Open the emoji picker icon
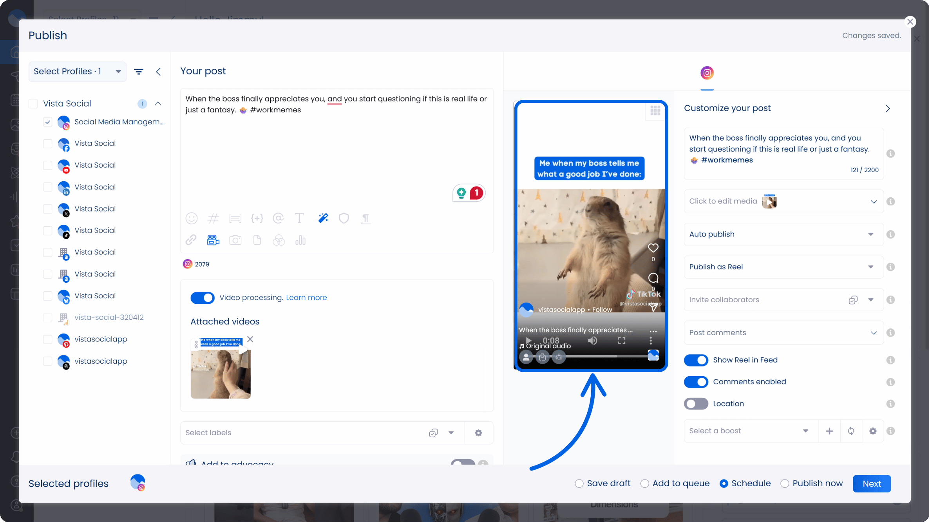 tap(192, 218)
